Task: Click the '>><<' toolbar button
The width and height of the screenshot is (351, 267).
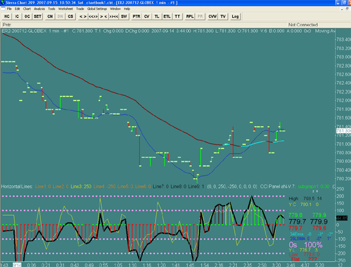Action: click(113, 16)
